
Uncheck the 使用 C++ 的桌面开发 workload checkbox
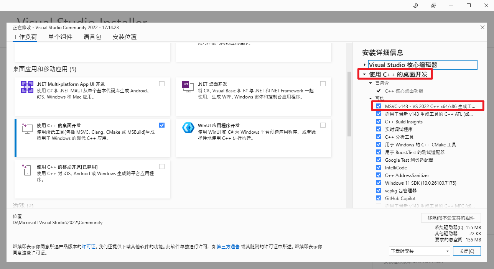162,125
